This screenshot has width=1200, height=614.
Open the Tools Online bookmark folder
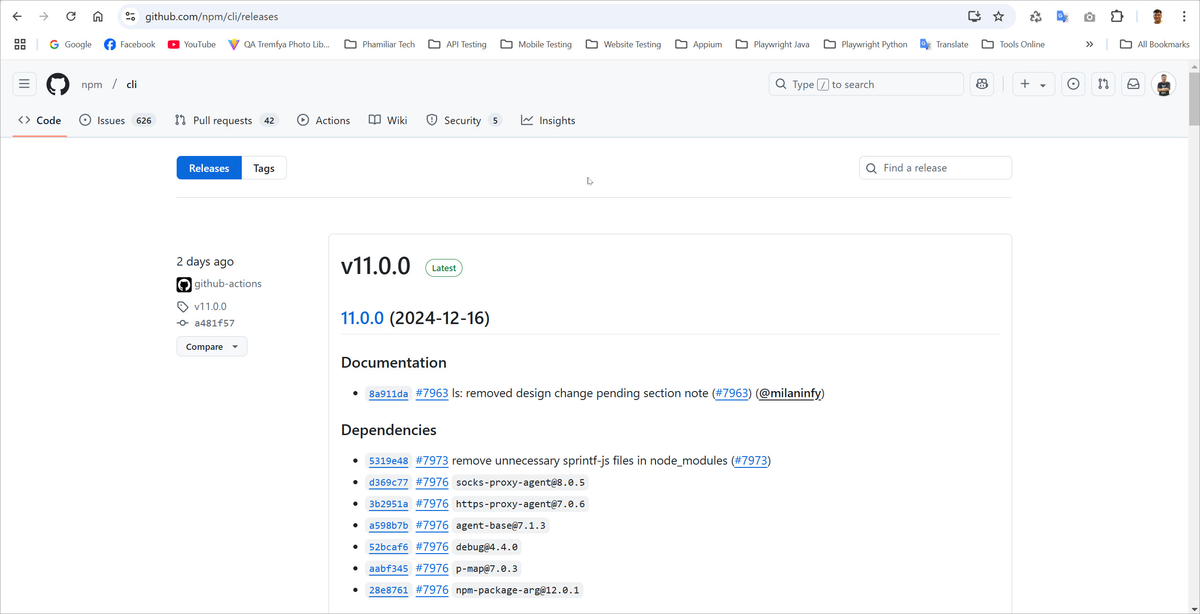[1013, 44]
